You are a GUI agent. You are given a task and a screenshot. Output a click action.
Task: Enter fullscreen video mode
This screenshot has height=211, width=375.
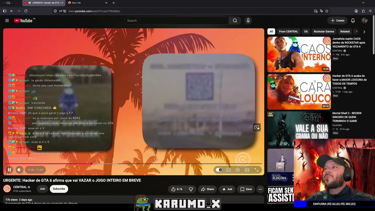coord(256,170)
